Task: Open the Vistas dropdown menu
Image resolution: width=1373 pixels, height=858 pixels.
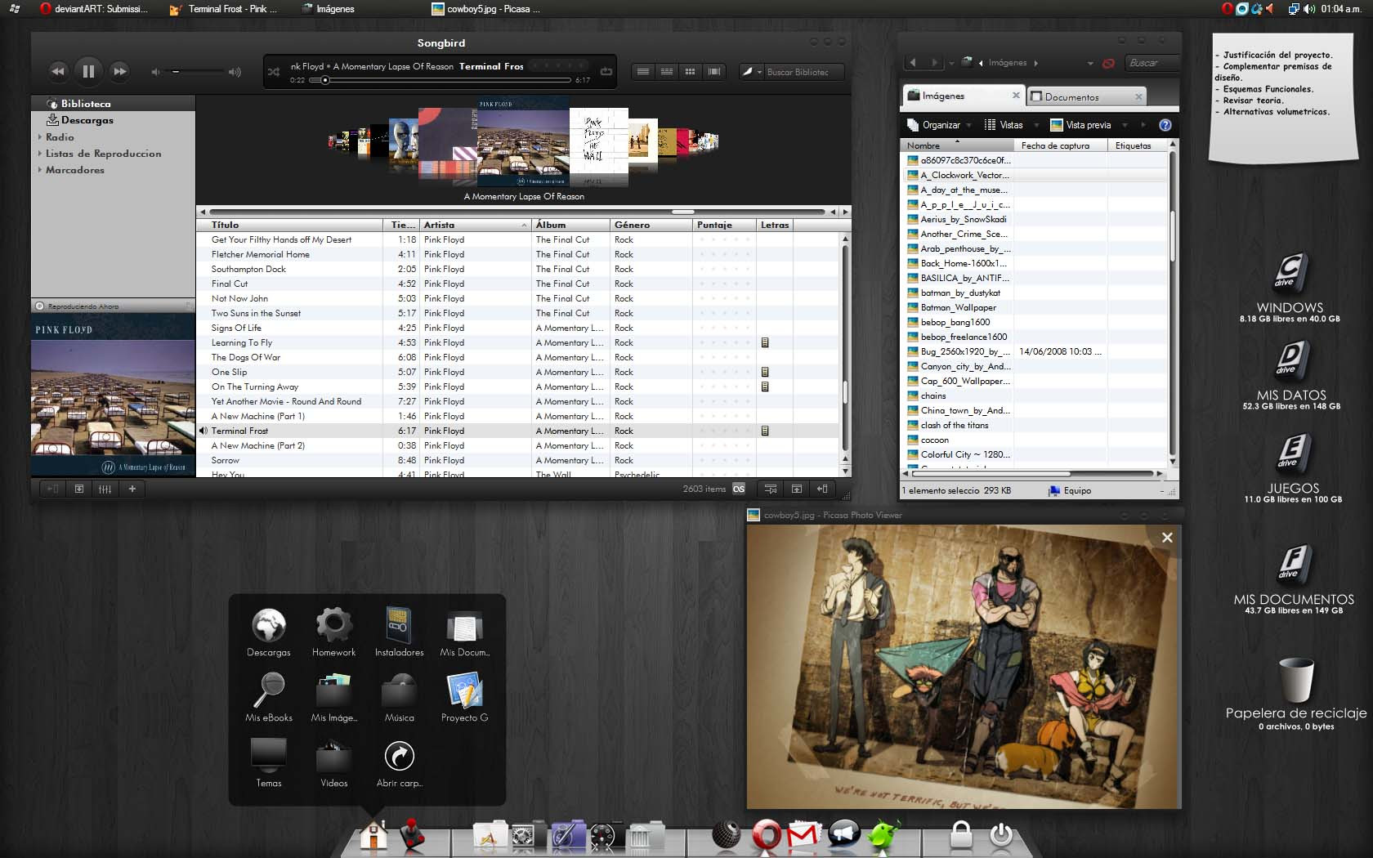Action: [x=1011, y=125]
